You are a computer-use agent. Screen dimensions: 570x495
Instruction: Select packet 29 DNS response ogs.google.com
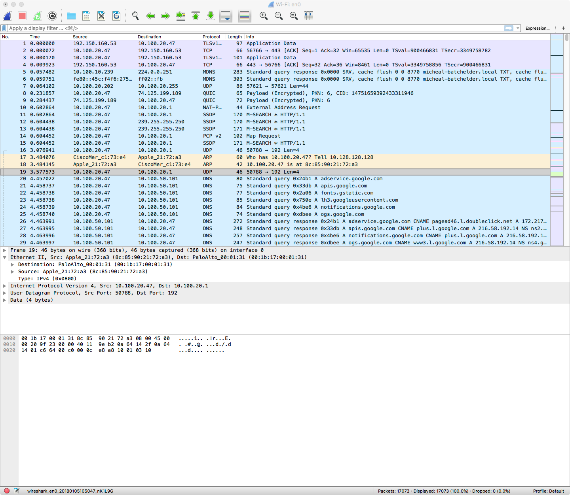point(275,243)
